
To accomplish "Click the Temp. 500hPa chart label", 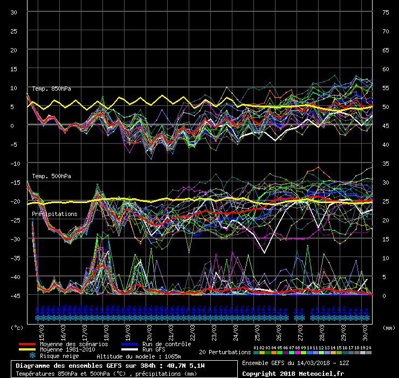I will [x=51, y=176].
